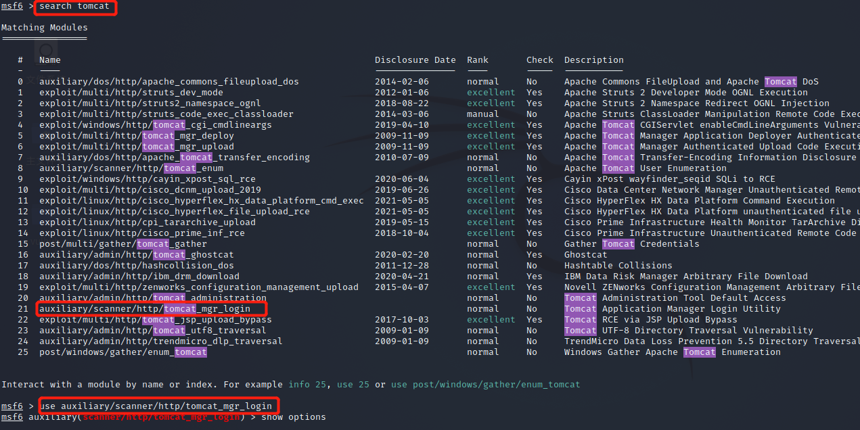
Task: Click the faint magnifier icon near the Name column
Action: 46,51
